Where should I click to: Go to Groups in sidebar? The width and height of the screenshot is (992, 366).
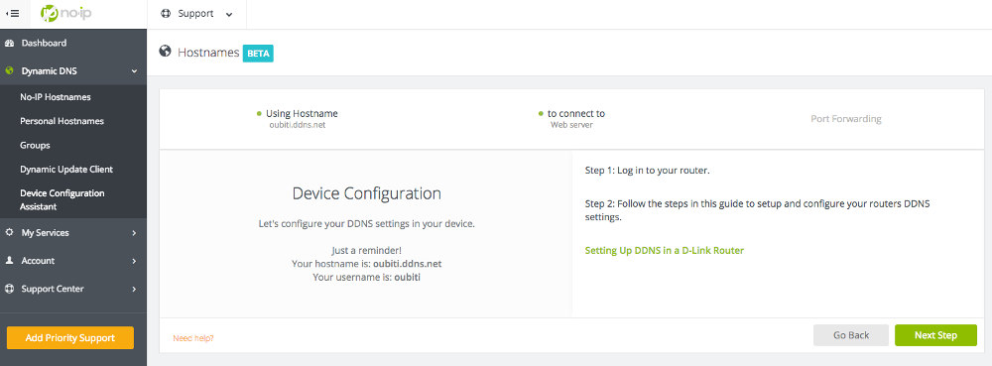(35, 145)
